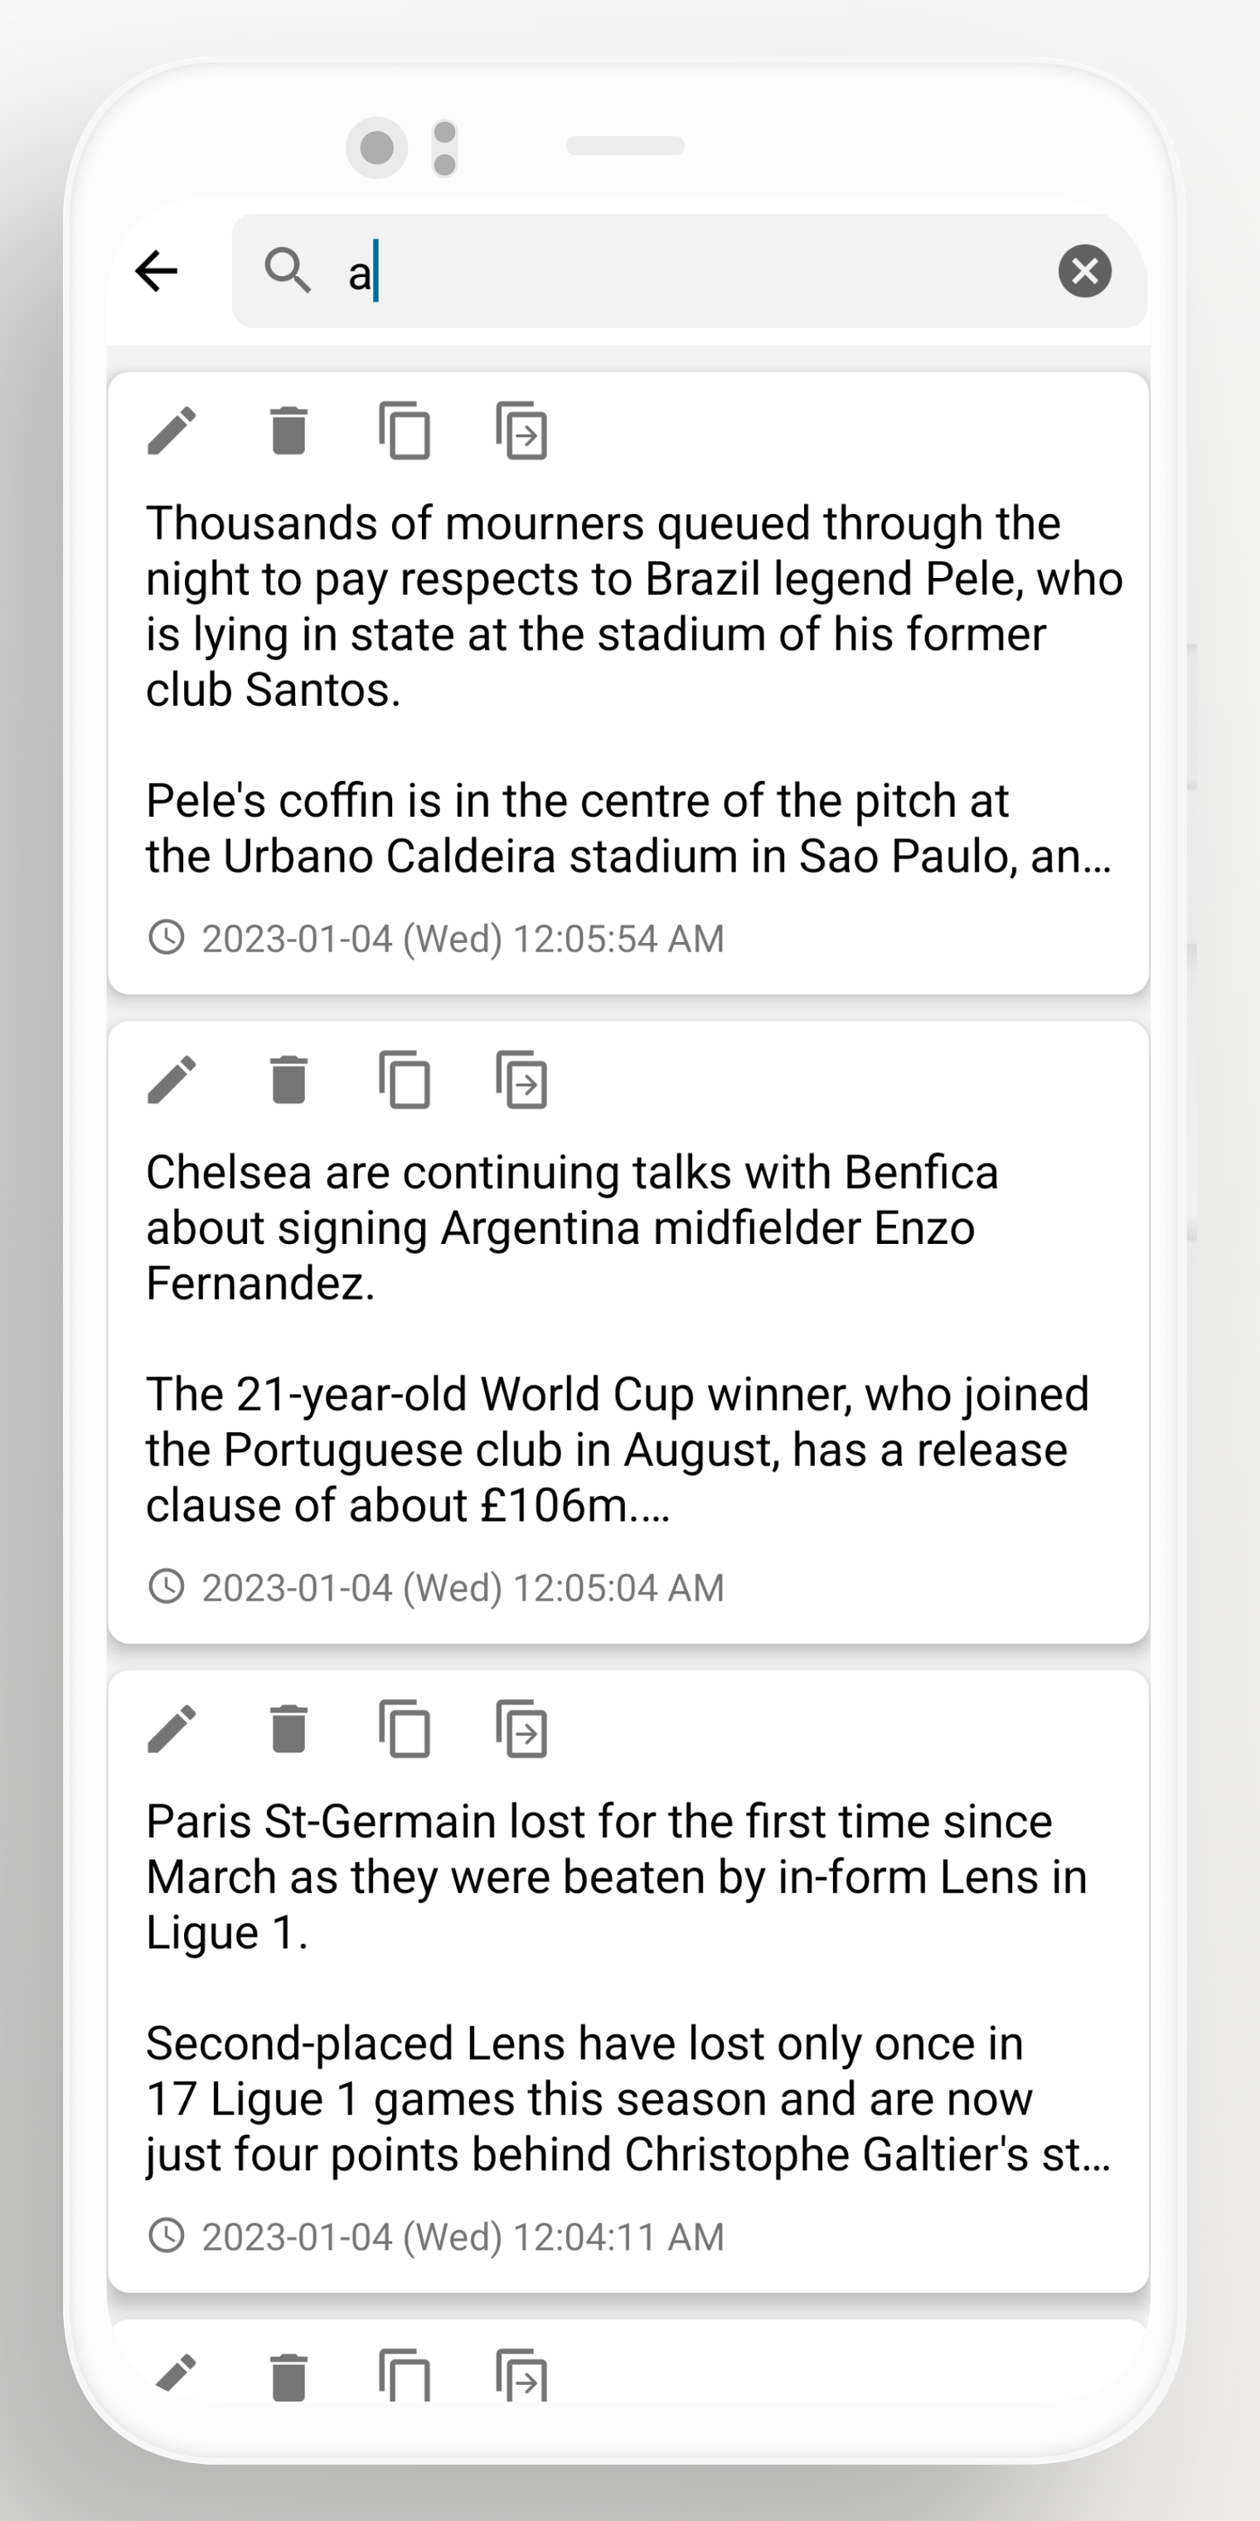1260x2521 pixels.
Task: Tap the magnifier search icon
Action: pyautogui.click(x=288, y=271)
